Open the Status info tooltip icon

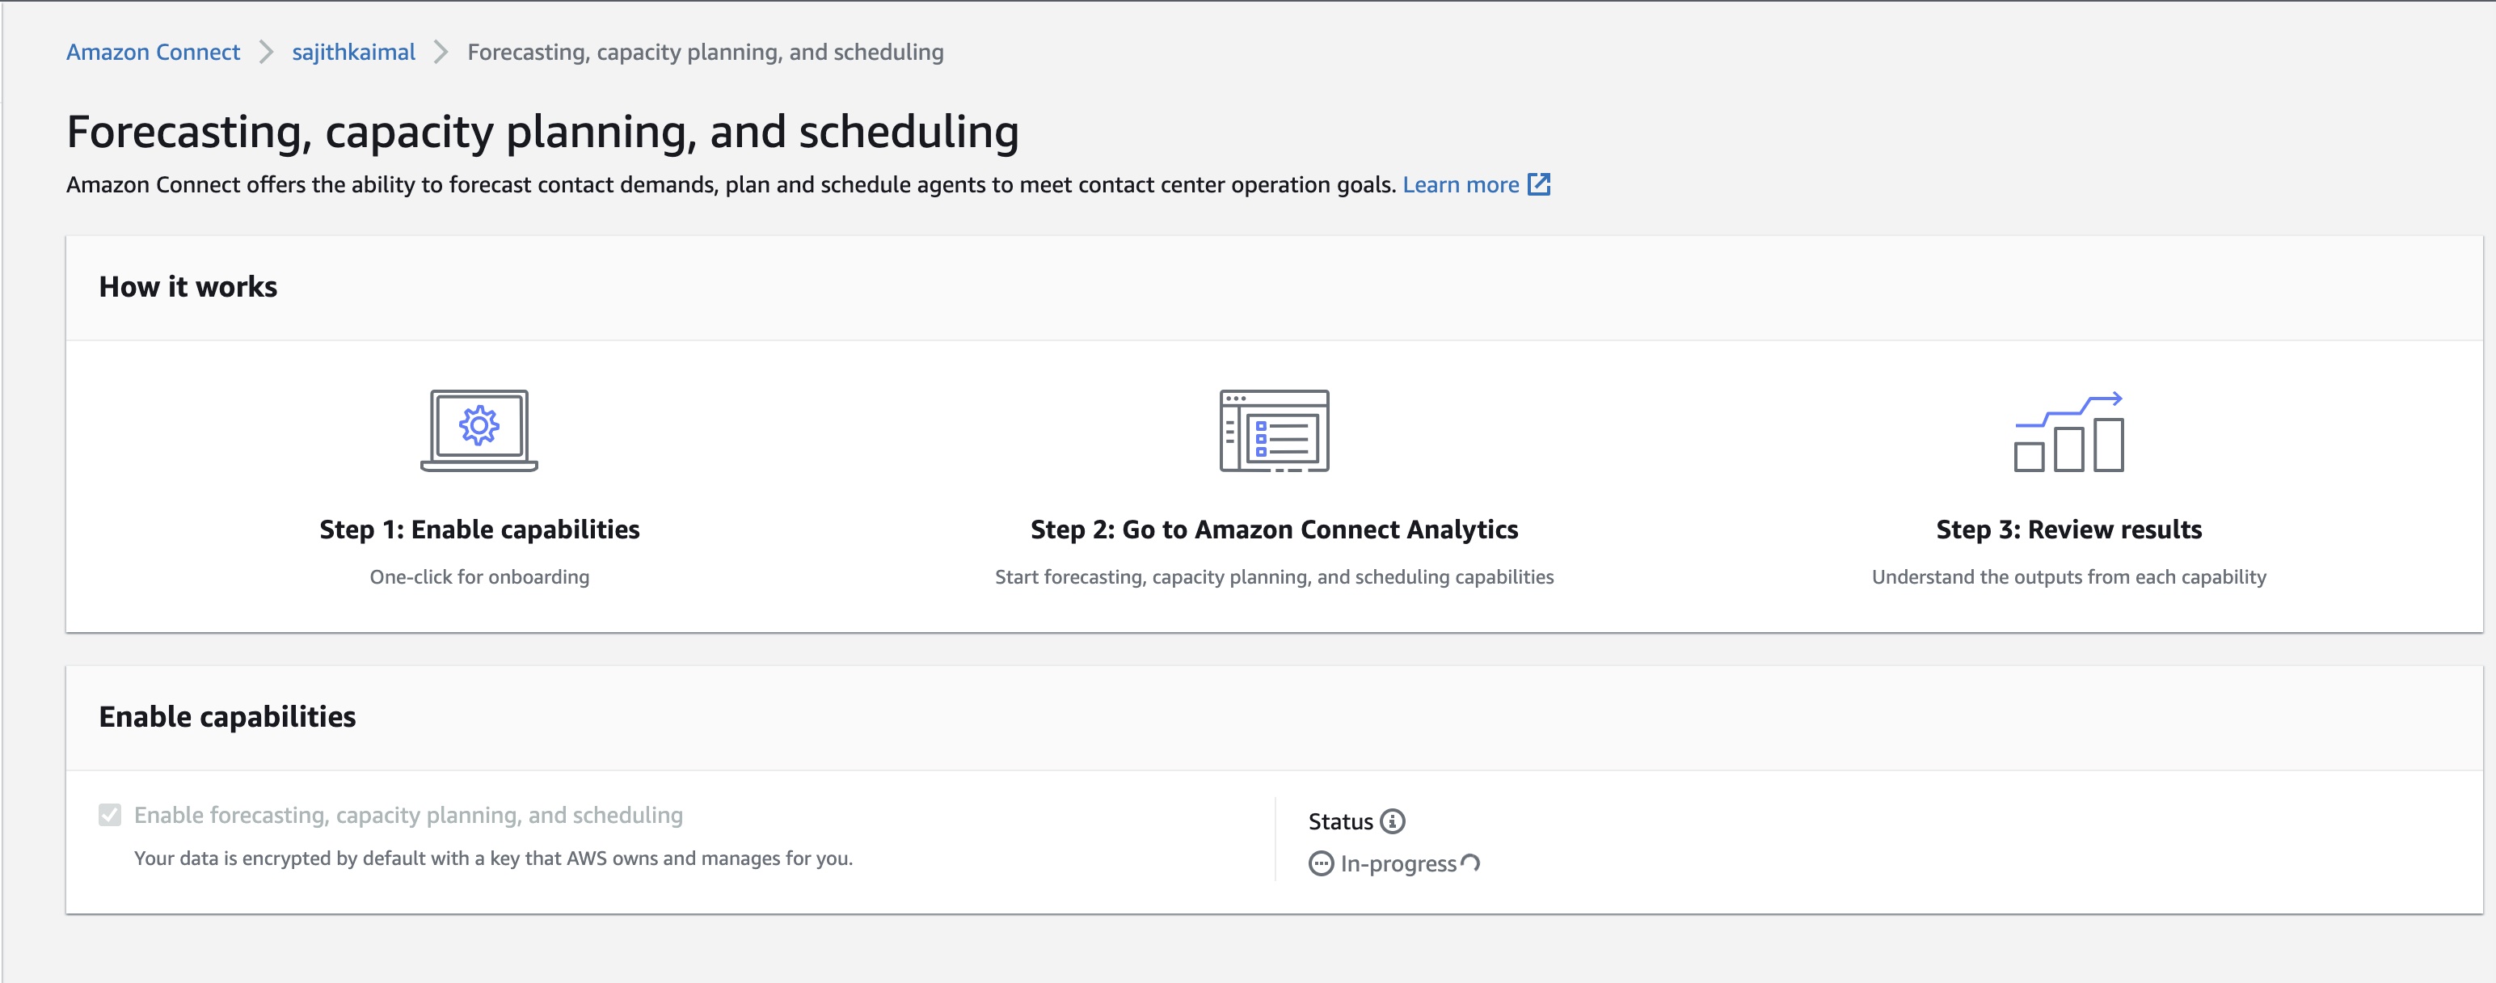tap(1393, 821)
